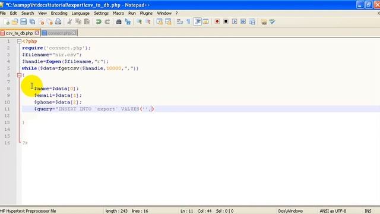Open the File menu
The image size is (380, 214).
(x=3, y=13)
